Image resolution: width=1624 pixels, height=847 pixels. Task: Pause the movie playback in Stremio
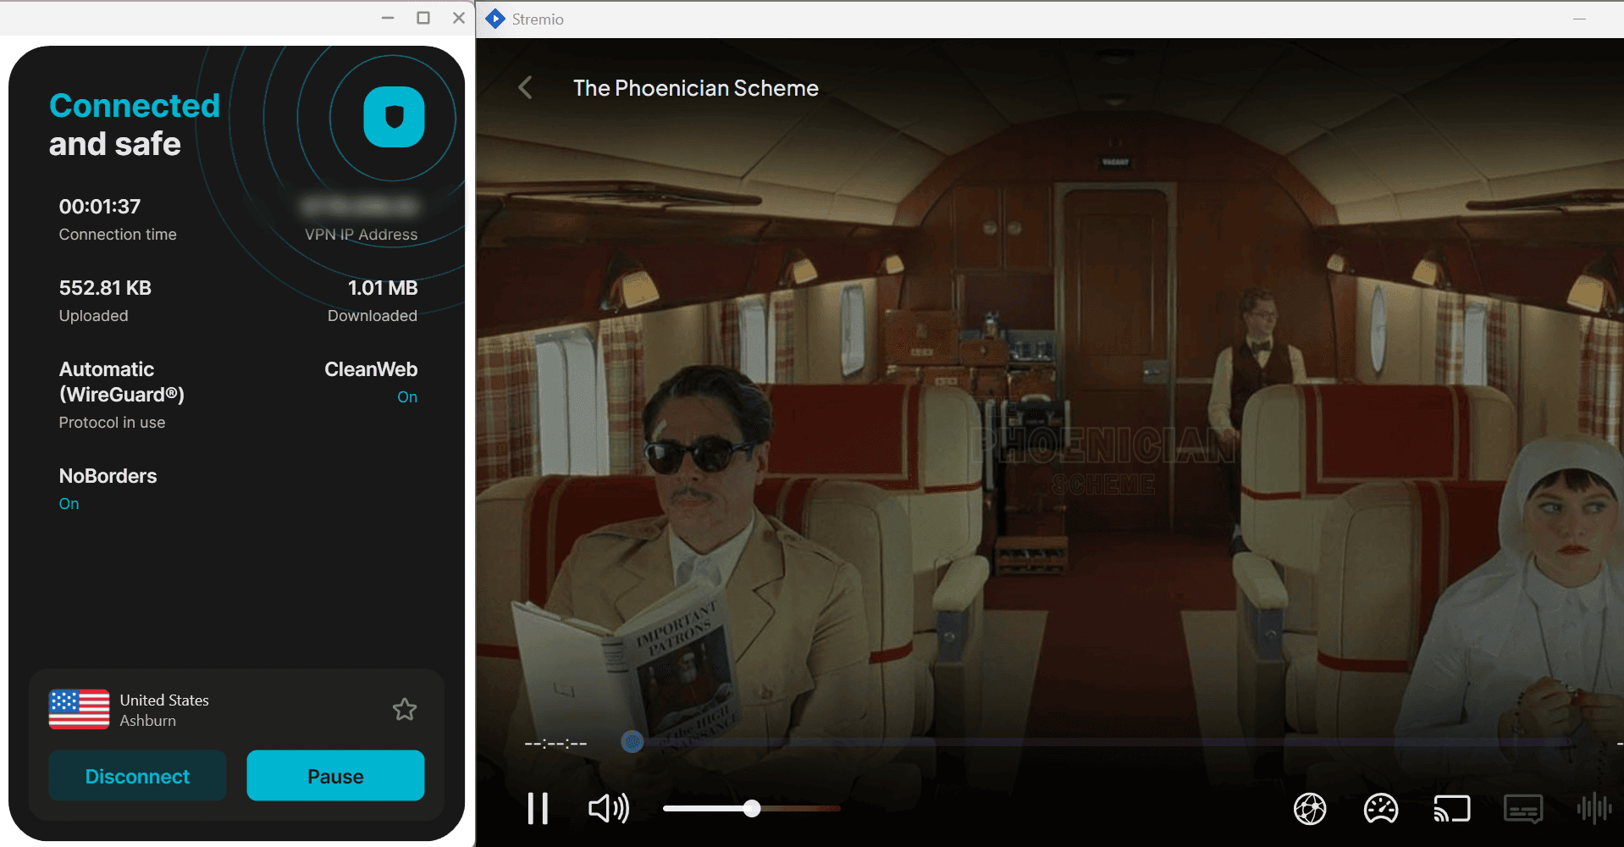pyautogui.click(x=538, y=808)
